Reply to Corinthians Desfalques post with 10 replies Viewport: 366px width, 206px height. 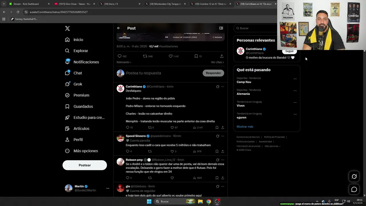pos(129,127)
